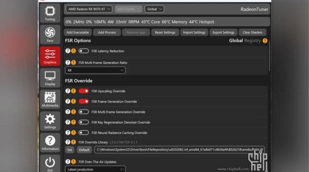Image resolution: width=309 pixels, height=172 pixels.
Task: Click help icon for FSR Multi Frame Generation Override
Action: click(x=68, y=112)
